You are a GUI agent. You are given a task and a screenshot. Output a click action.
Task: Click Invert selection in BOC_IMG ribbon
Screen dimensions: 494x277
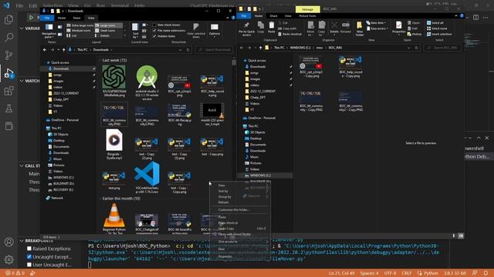[x=439, y=34]
